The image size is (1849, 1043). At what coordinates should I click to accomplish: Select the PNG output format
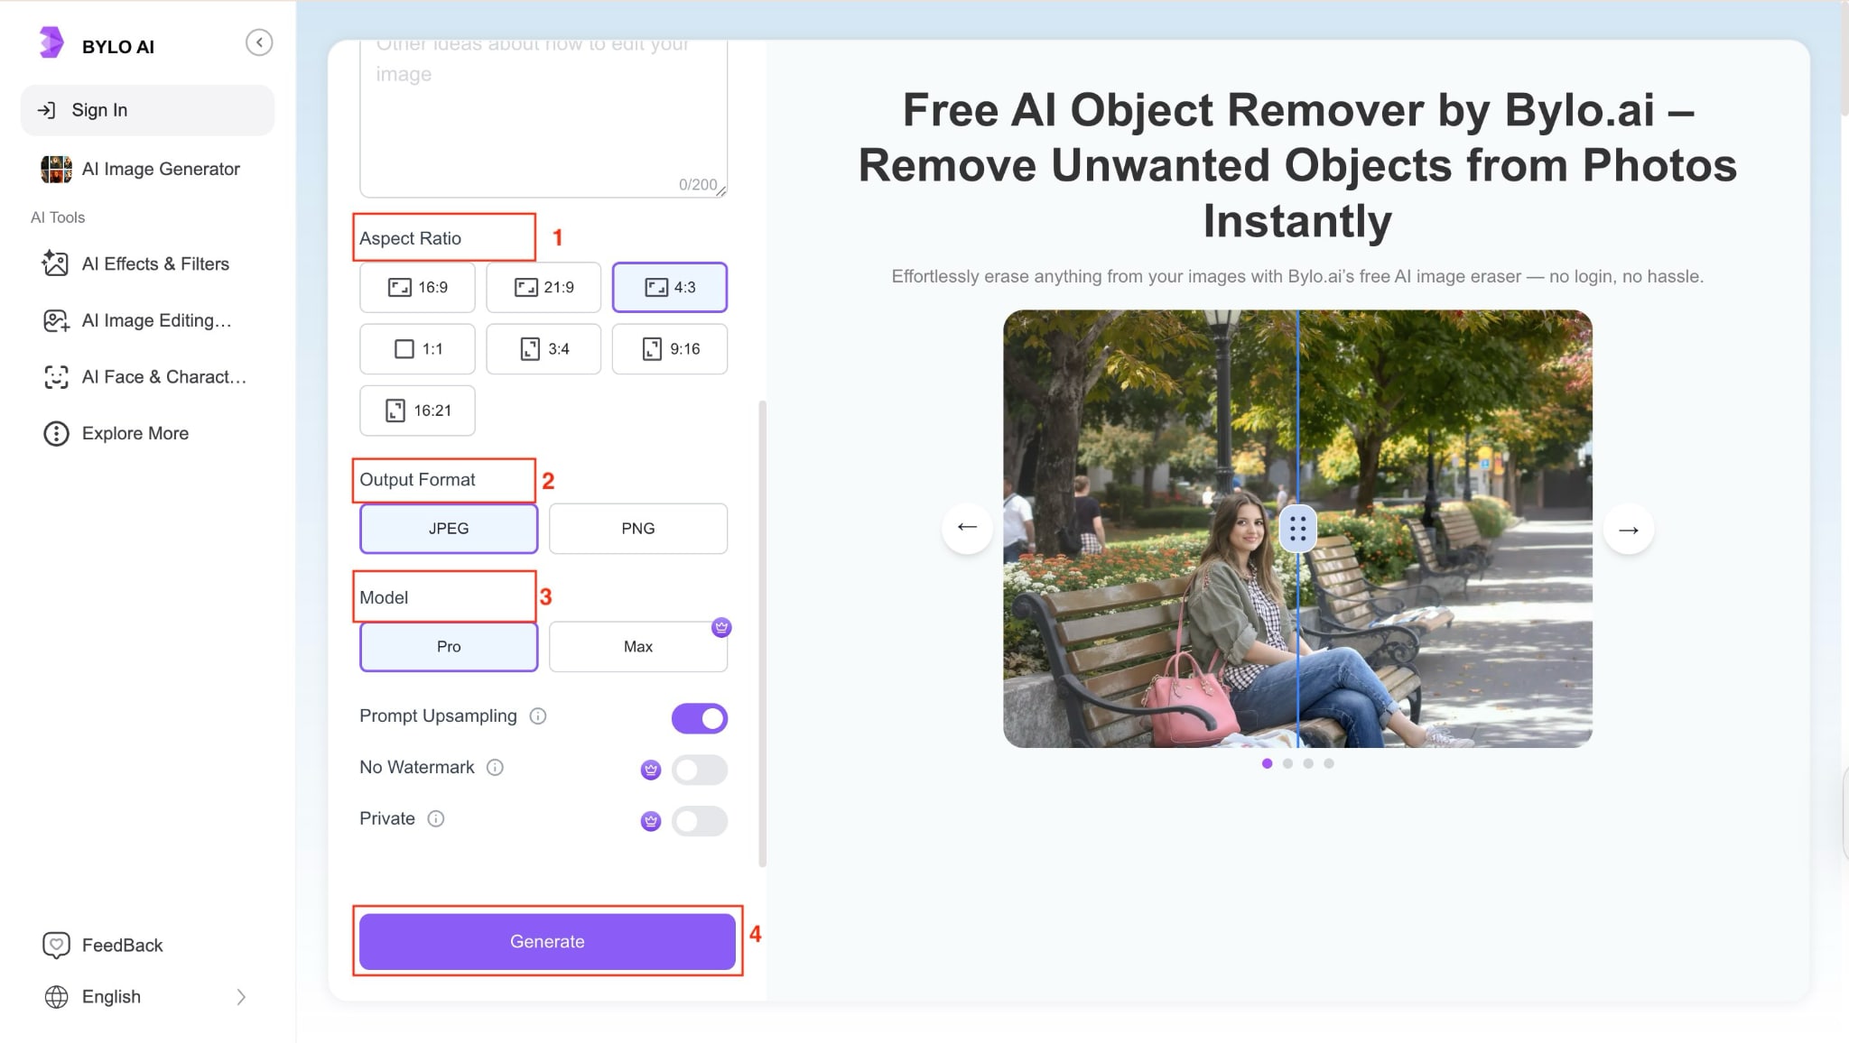[x=637, y=529]
